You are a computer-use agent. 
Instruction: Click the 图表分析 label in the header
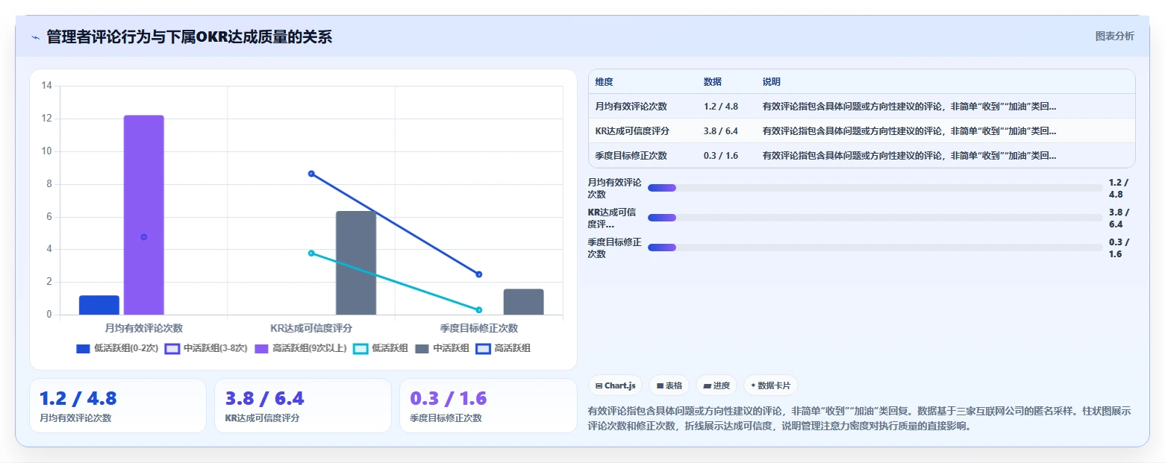[x=1114, y=36]
